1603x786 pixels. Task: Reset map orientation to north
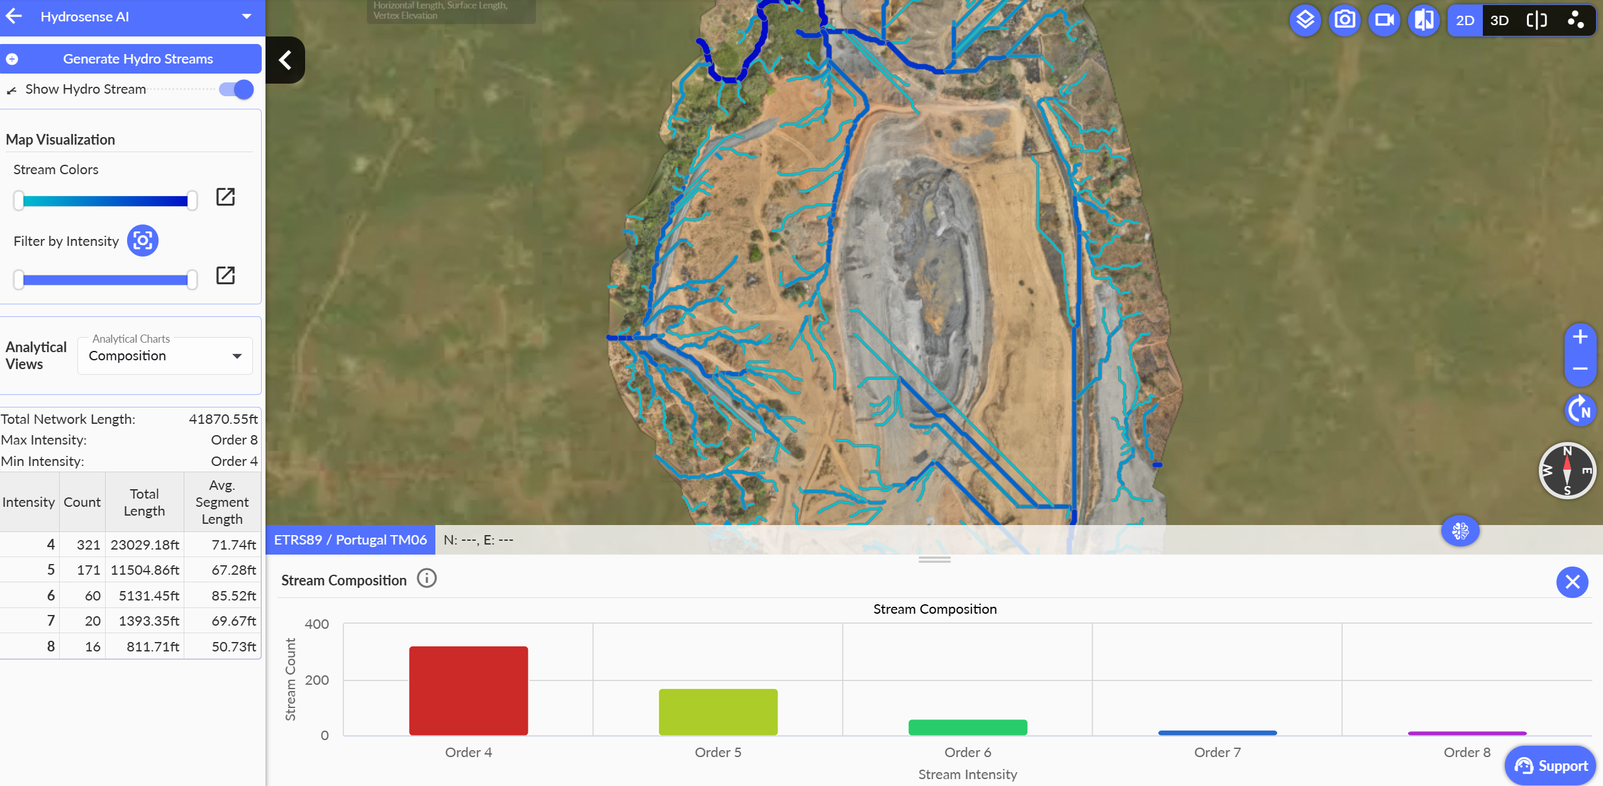tap(1580, 411)
